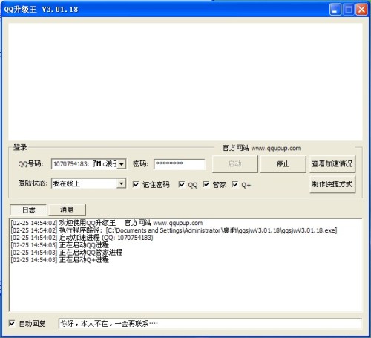Viewport: 371px width, 338px height.
Task: Expand the QQ号码 account dropdown arrow
Action: tap(121, 164)
